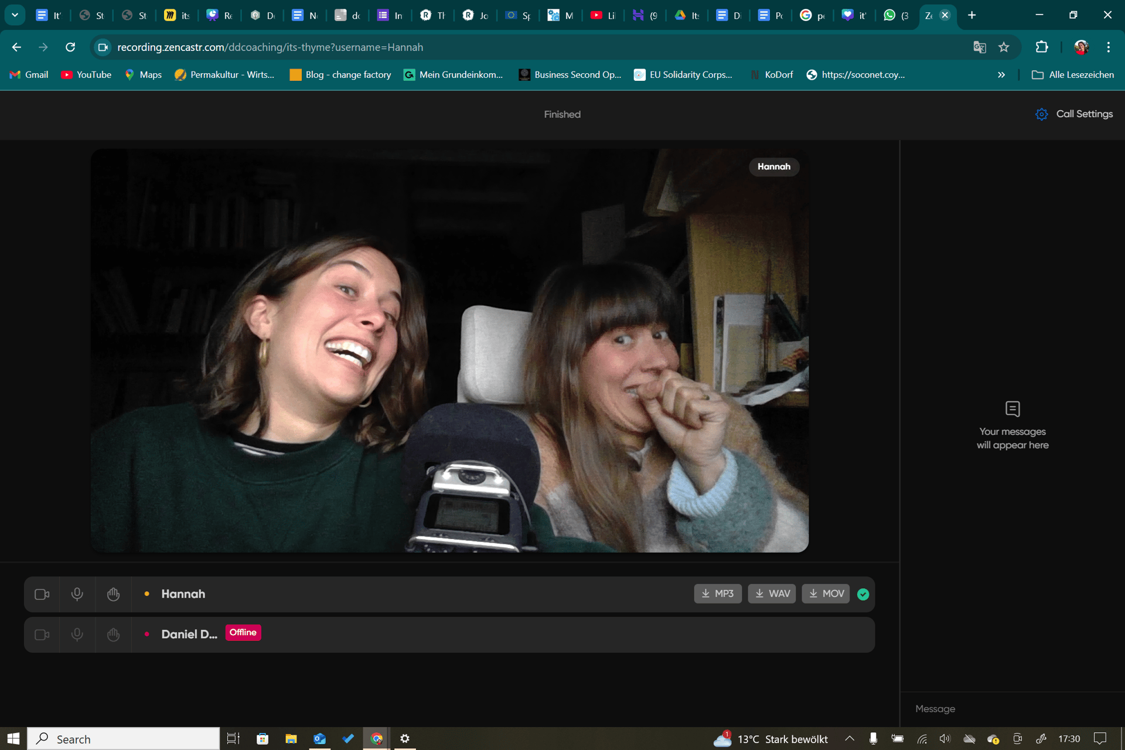This screenshot has height=750, width=1125.
Task: Click the translate page icon
Action: pyautogui.click(x=979, y=47)
